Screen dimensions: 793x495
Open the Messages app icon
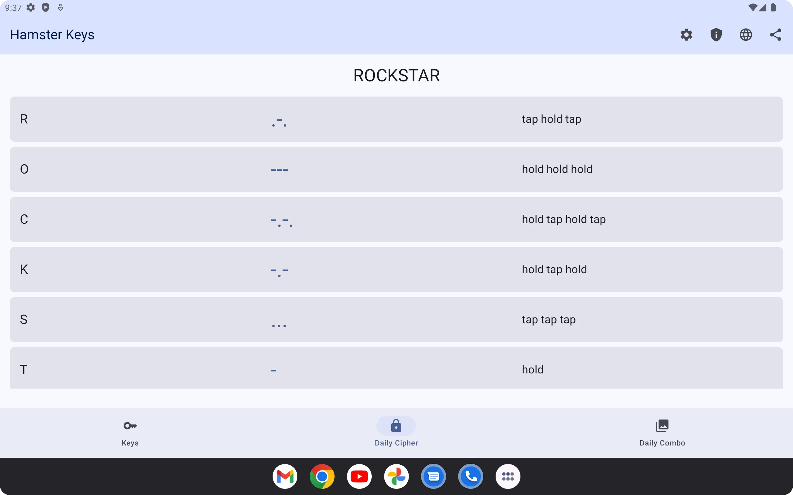pos(434,476)
